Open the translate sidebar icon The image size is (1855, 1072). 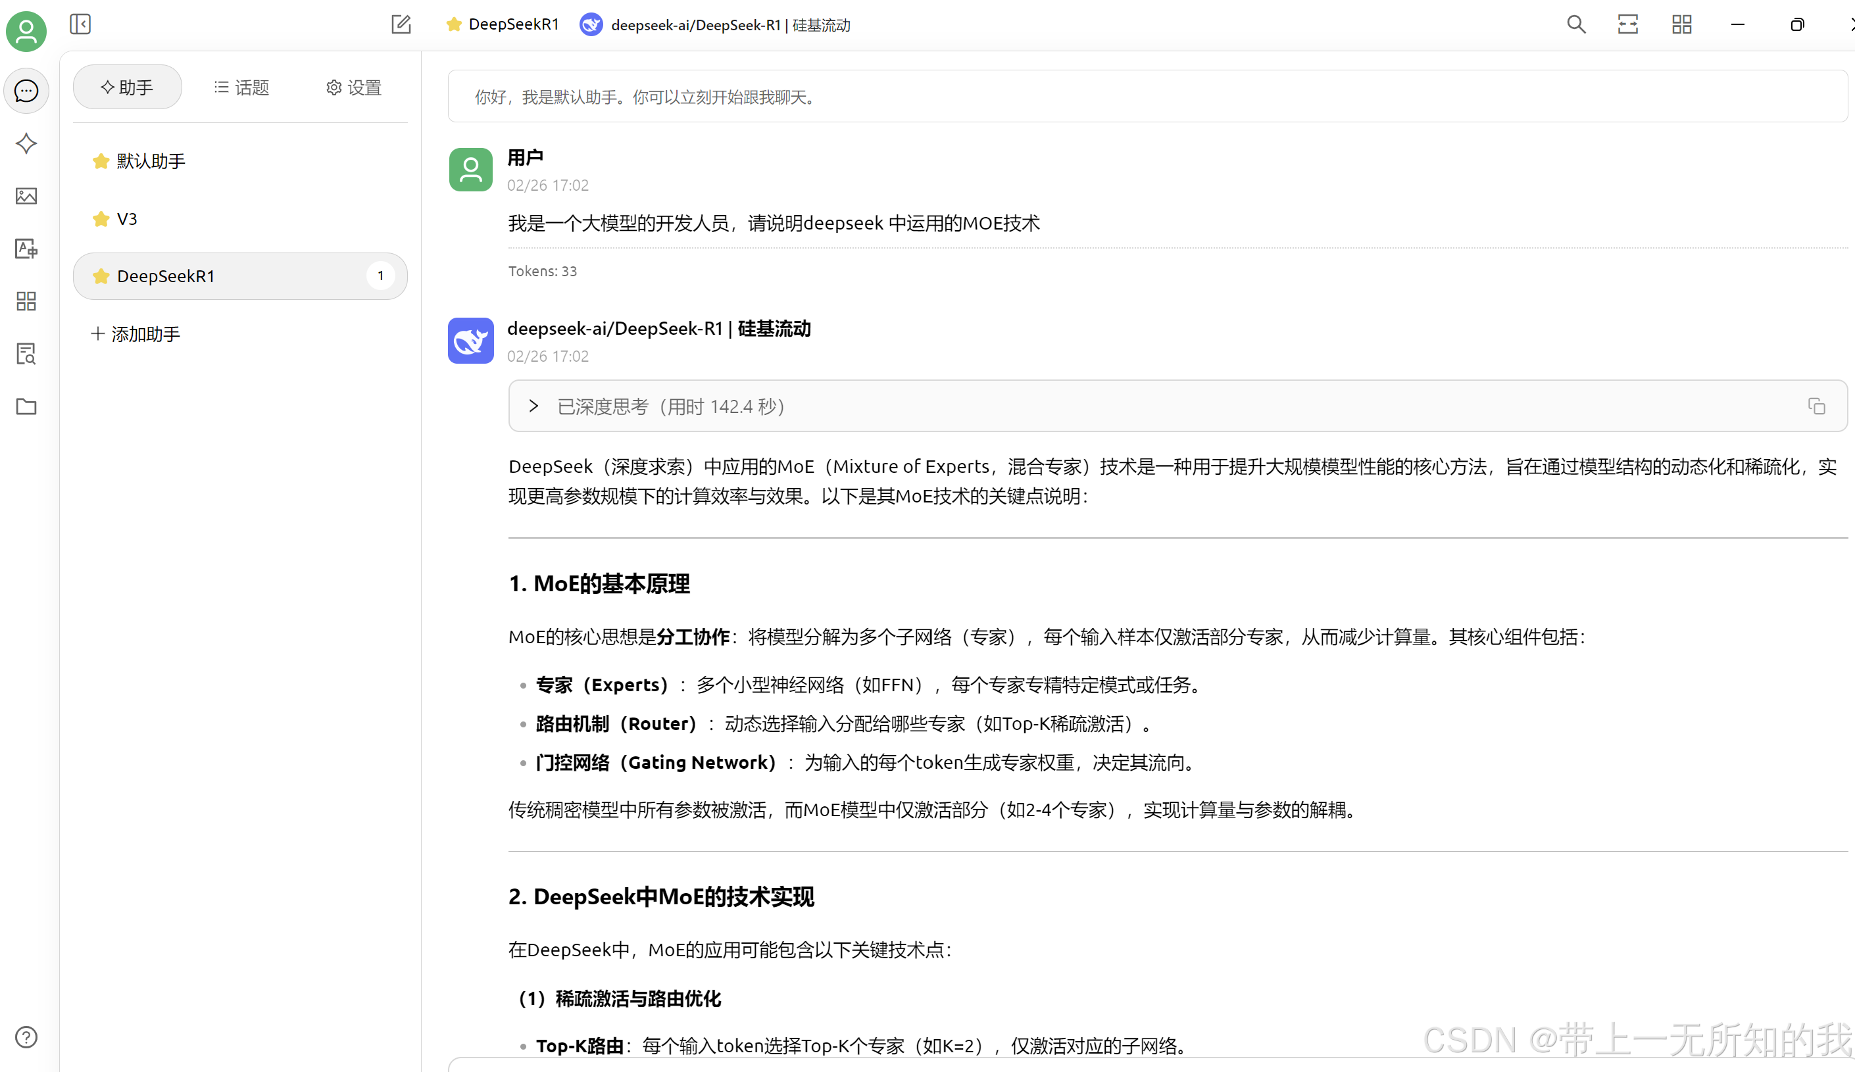coord(26,249)
